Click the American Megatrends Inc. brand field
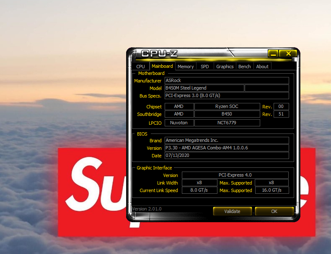The image size is (331, 254). pyautogui.click(x=227, y=140)
